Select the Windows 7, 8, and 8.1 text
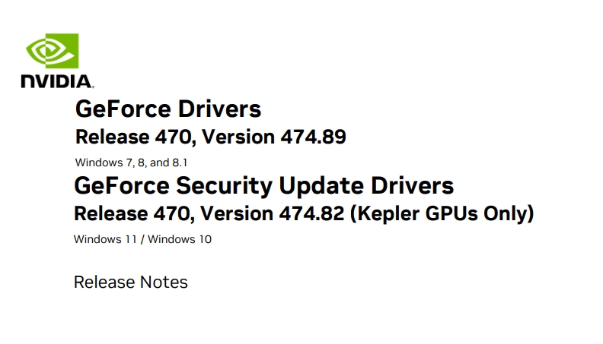Viewport: 603px width, 344px height. [131, 163]
